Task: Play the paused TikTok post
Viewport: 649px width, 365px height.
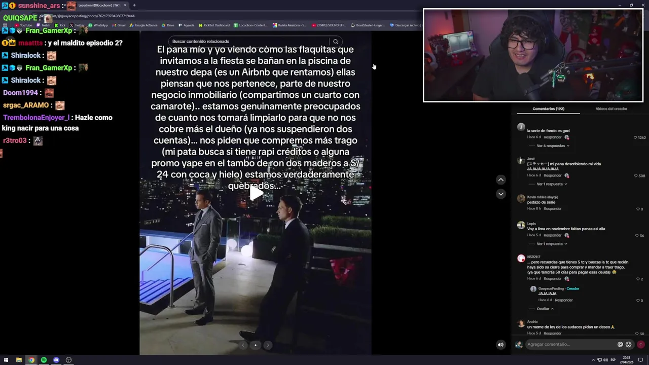Action: (x=256, y=193)
